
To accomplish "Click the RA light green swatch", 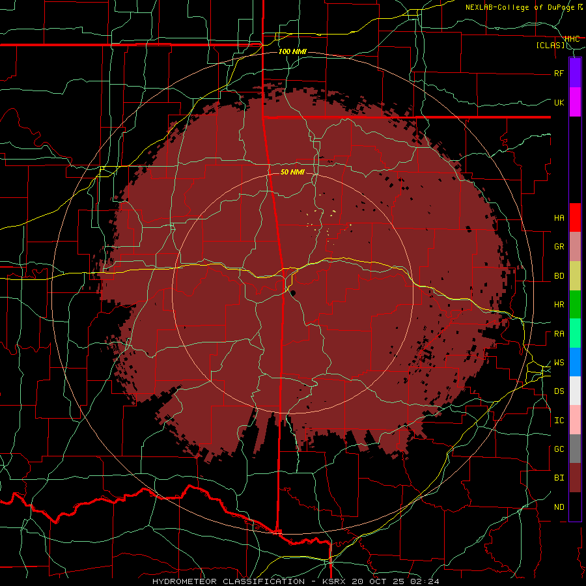I will (575, 333).
